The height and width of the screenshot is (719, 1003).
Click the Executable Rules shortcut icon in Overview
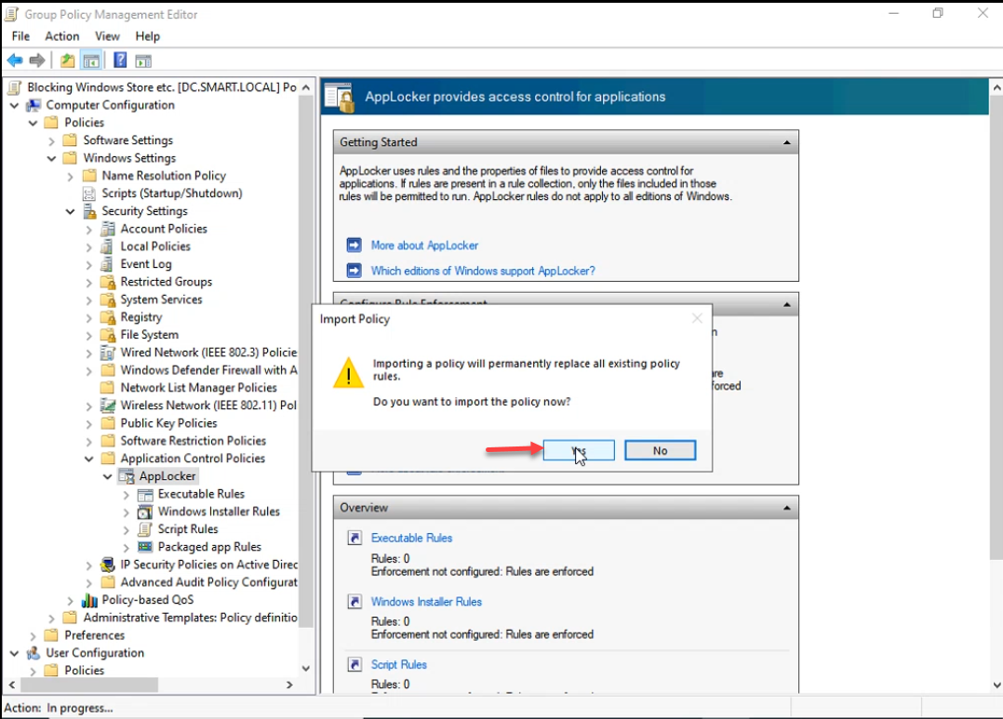(x=354, y=538)
